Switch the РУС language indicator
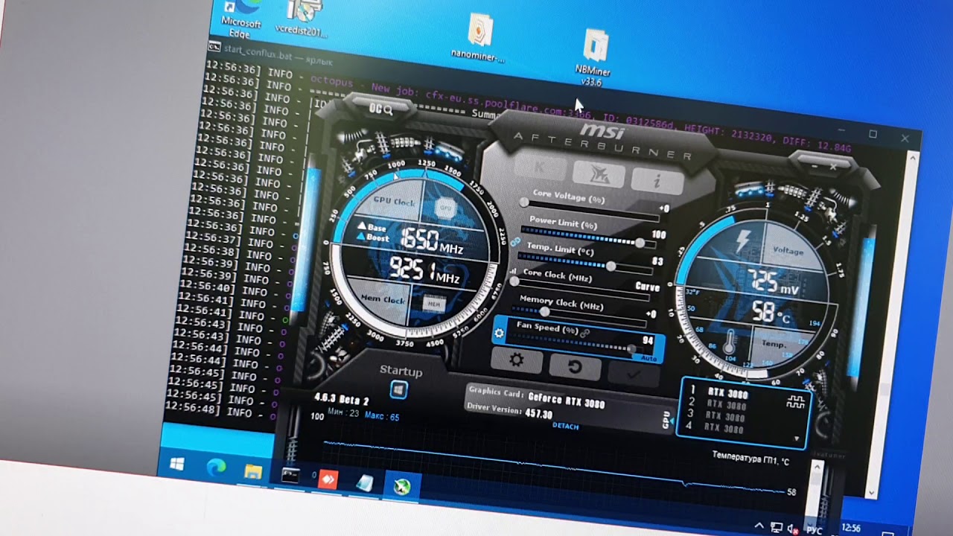Image resolution: width=953 pixels, height=536 pixels. click(x=815, y=530)
